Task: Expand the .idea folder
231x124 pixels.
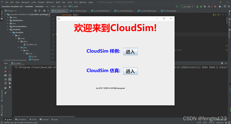Action: tap(8, 17)
